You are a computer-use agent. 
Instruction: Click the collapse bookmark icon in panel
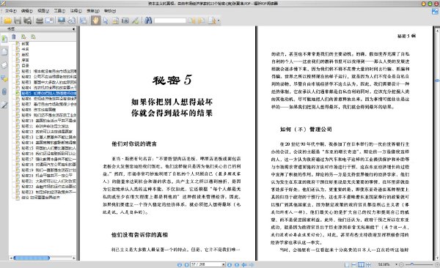pyautogui.click(x=34, y=37)
